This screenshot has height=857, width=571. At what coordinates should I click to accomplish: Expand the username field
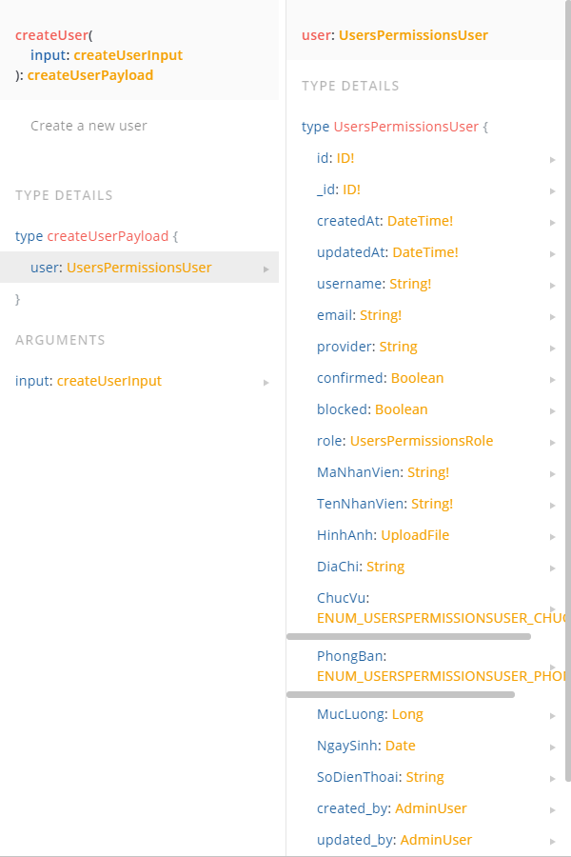(x=552, y=284)
